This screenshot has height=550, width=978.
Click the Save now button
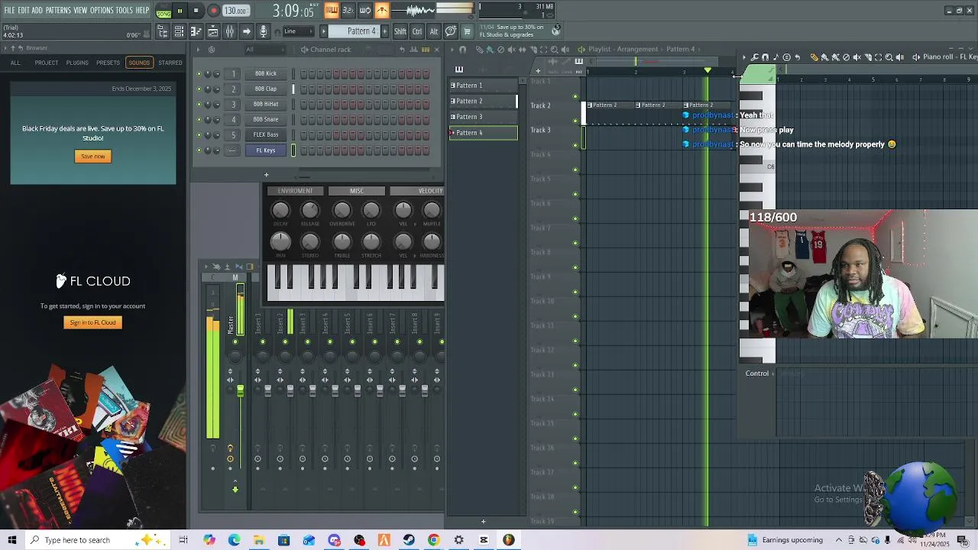(93, 157)
